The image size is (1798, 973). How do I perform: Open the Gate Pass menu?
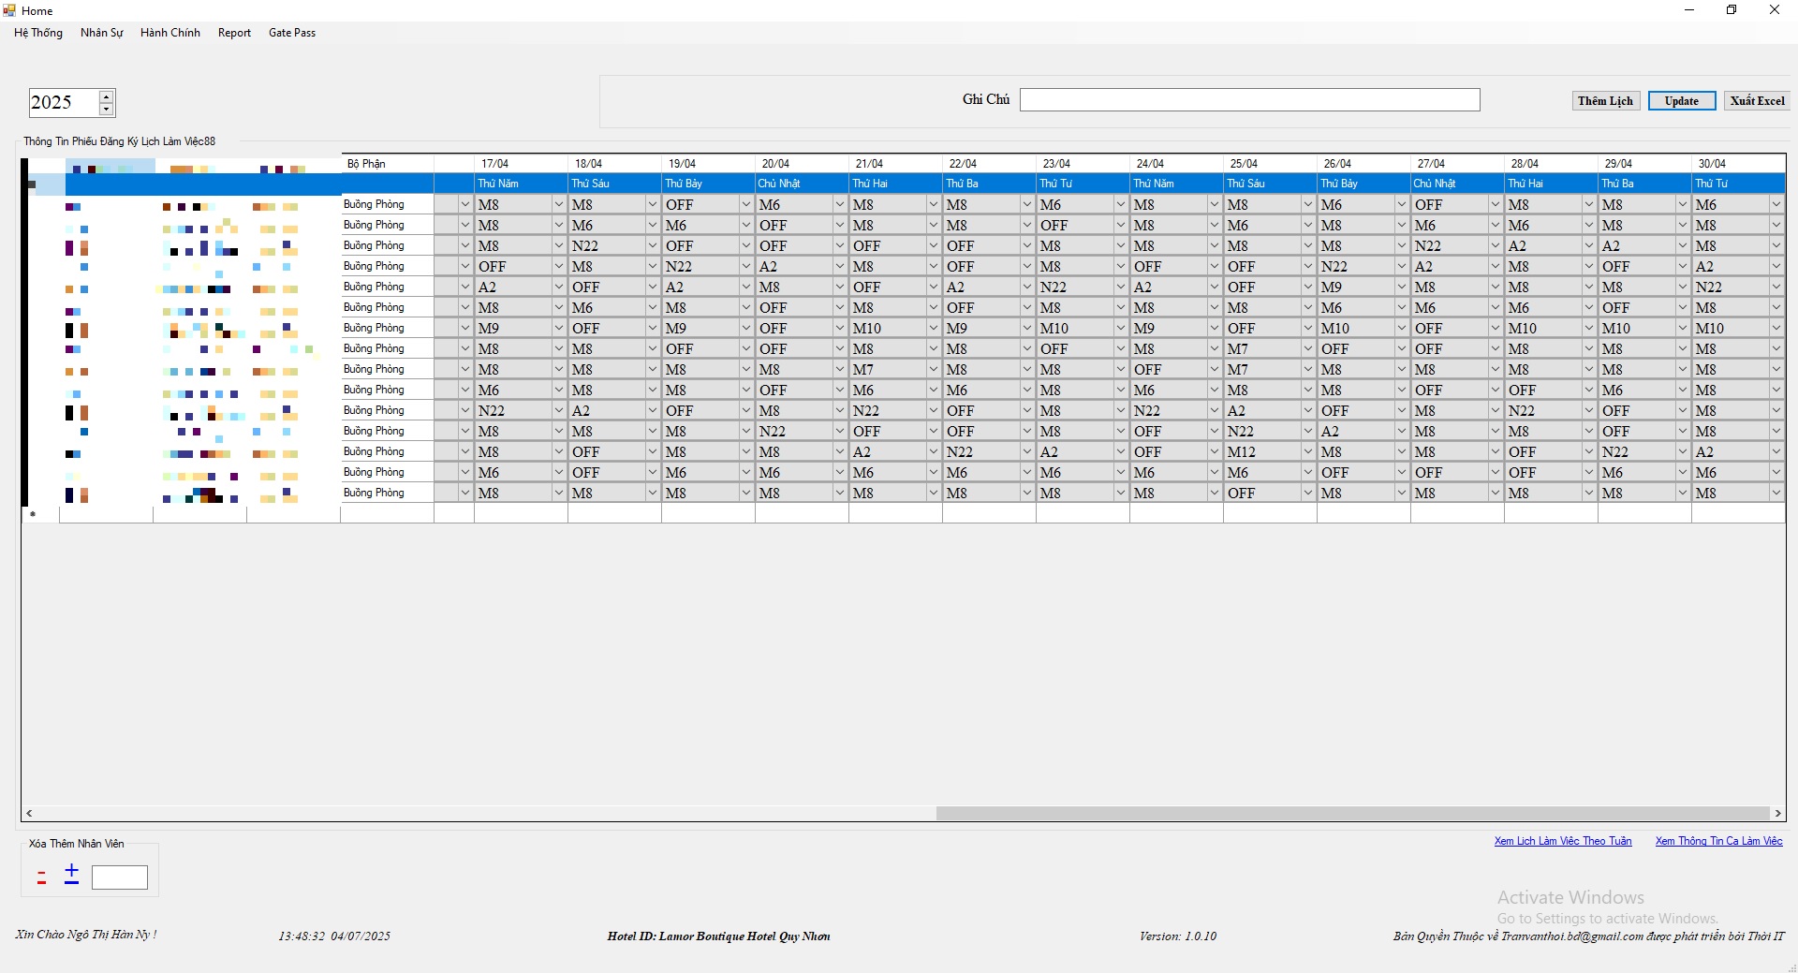[291, 33]
